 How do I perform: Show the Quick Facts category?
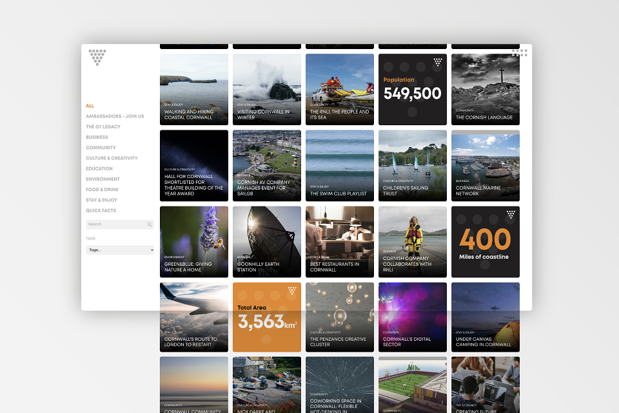point(101,210)
